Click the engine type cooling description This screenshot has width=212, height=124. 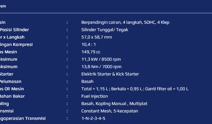tap(125, 22)
